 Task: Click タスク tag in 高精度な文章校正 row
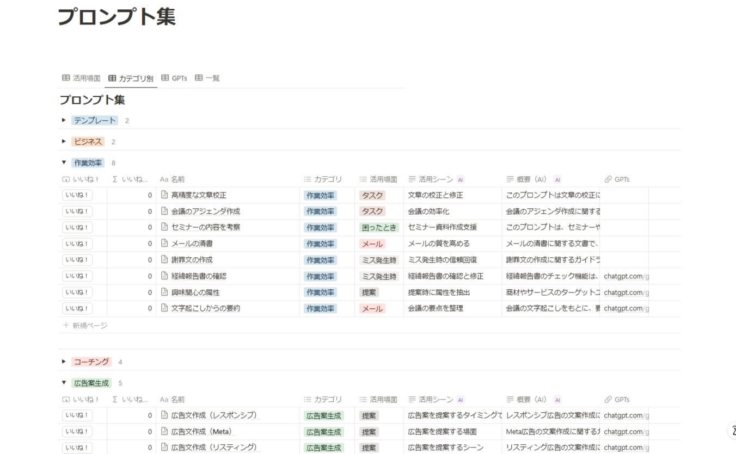[x=372, y=195]
